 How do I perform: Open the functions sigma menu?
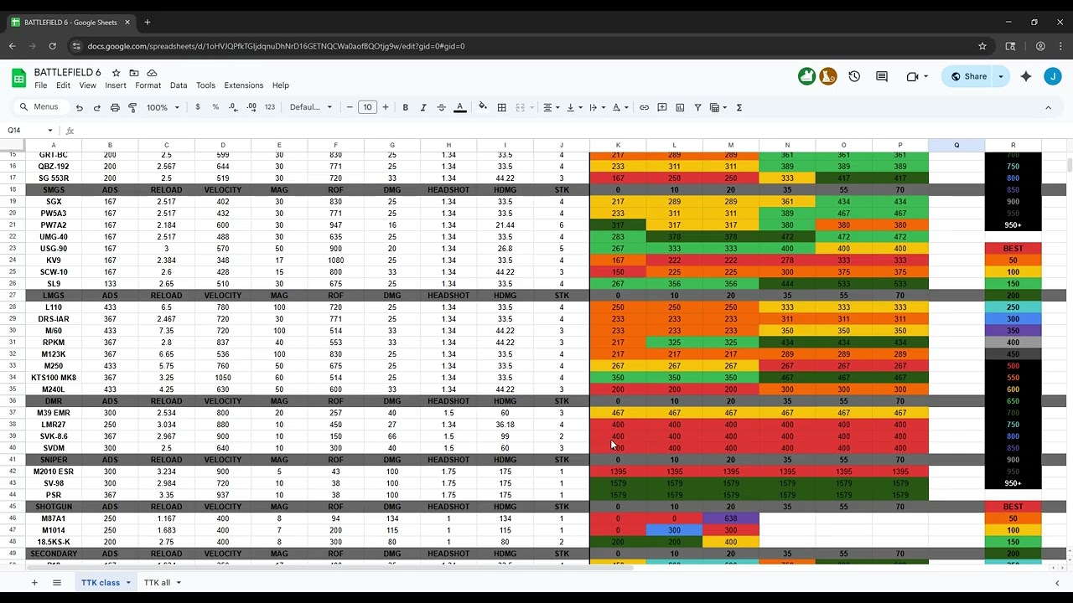tap(739, 107)
